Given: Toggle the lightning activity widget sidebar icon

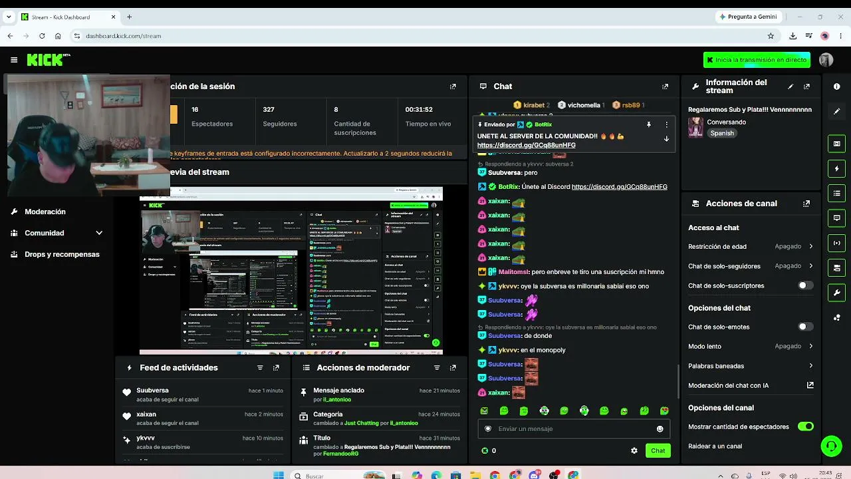Looking at the screenshot, I should point(837,168).
